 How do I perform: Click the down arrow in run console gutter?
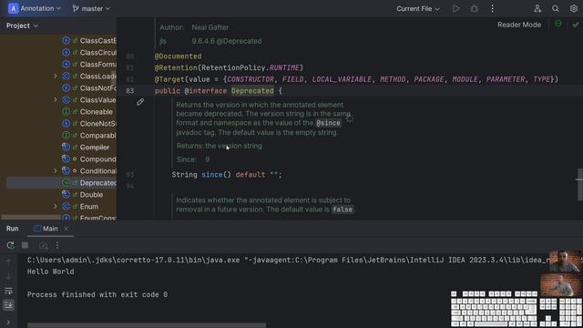point(8,276)
